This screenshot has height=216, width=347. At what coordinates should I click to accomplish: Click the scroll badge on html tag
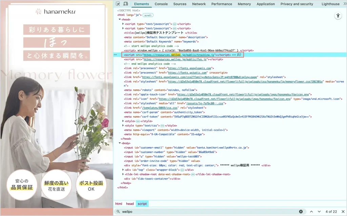(148, 15)
